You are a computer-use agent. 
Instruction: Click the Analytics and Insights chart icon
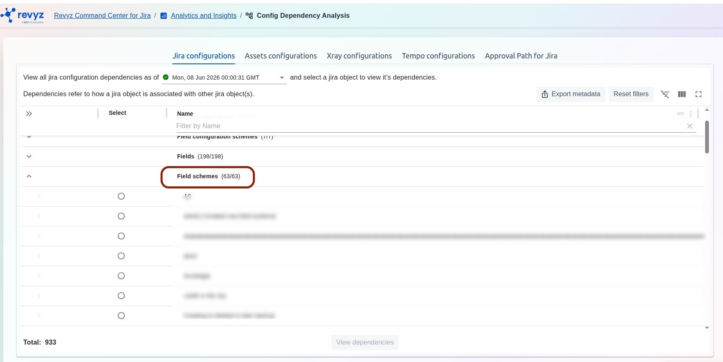(x=164, y=16)
